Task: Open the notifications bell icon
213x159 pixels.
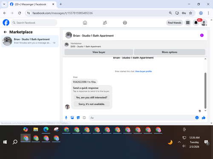Action: point(196,22)
